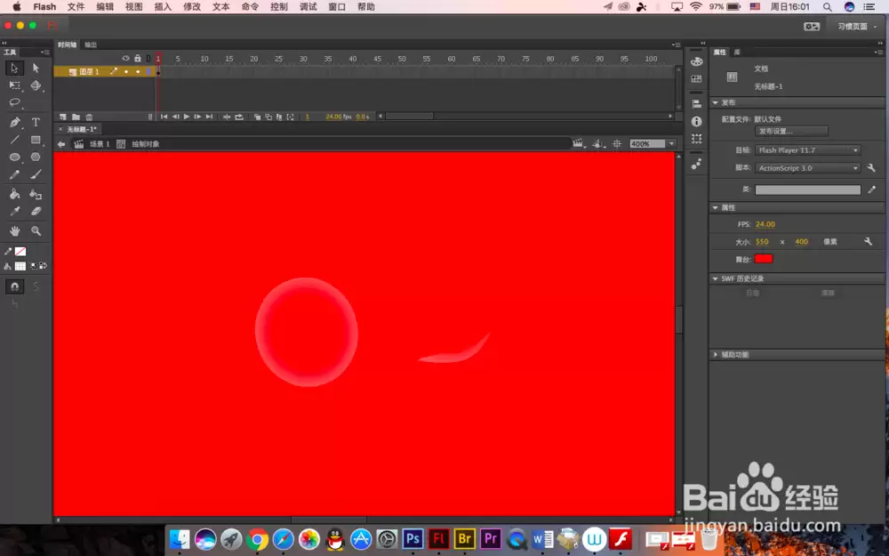Toggle lock all layers padlock header
This screenshot has width=889, height=556.
pyautogui.click(x=138, y=59)
